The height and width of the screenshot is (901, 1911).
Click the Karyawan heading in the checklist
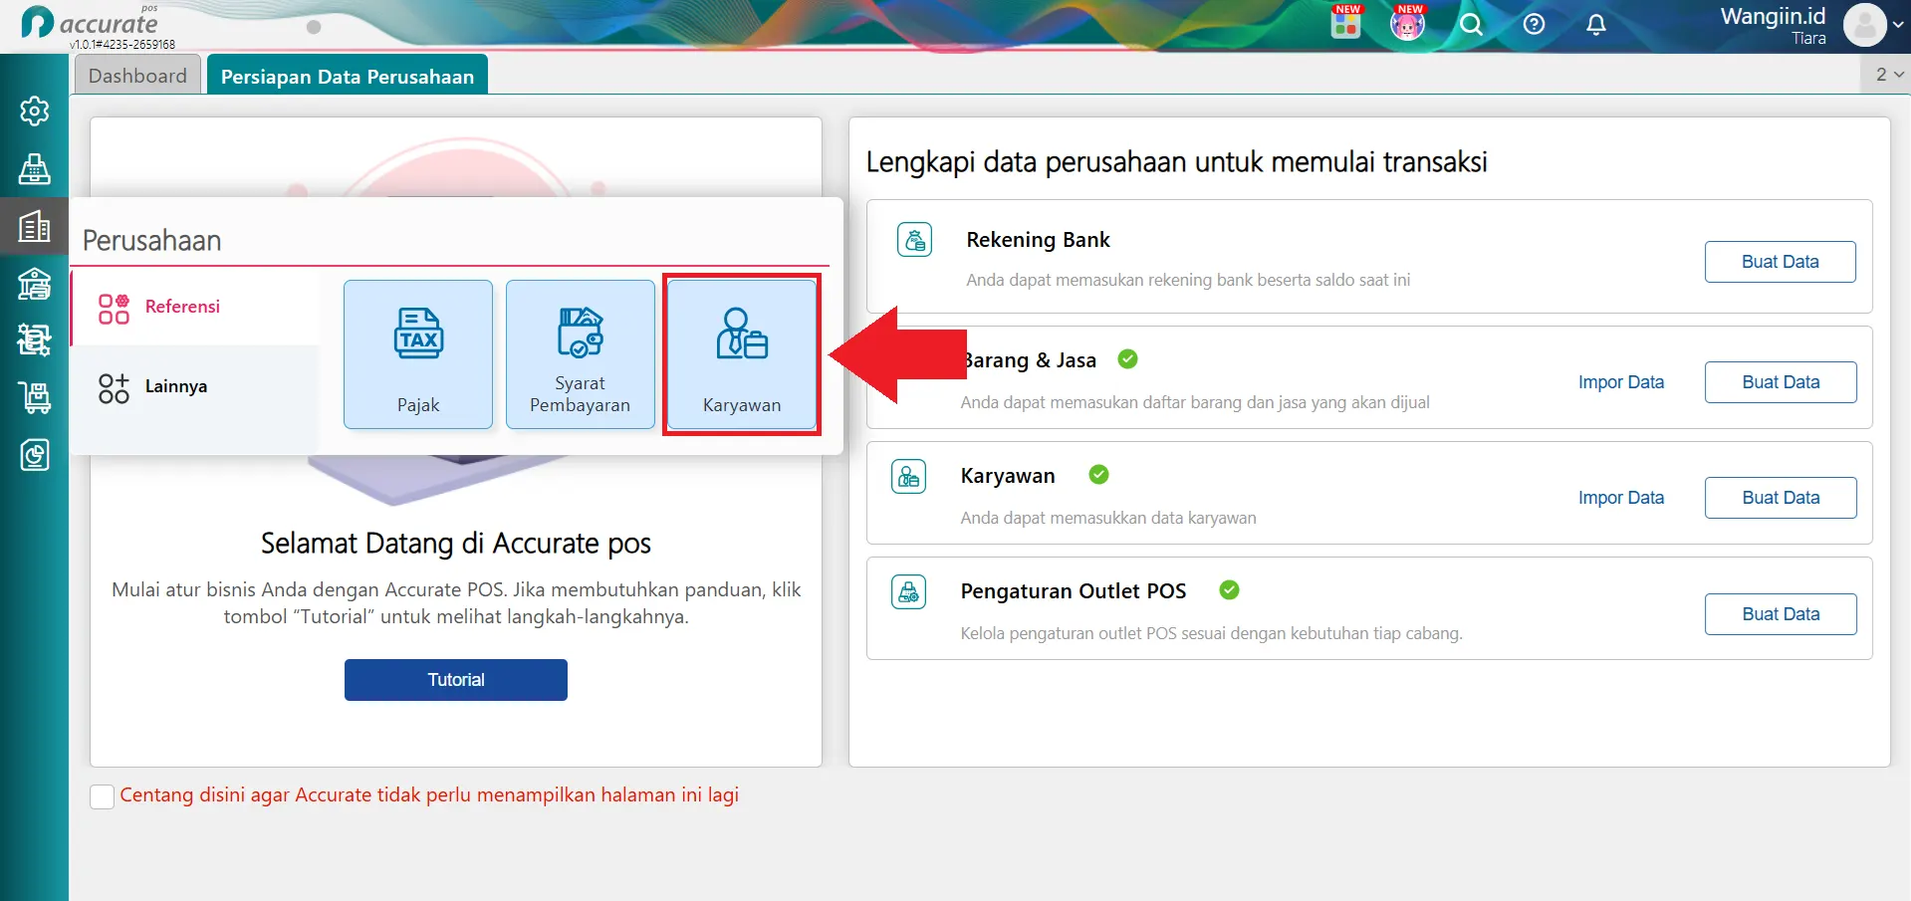(x=1008, y=476)
